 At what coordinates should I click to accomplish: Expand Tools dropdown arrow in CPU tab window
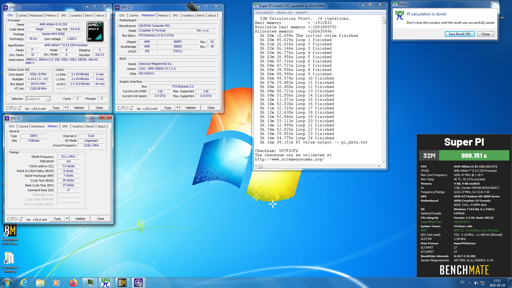tap(66, 108)
